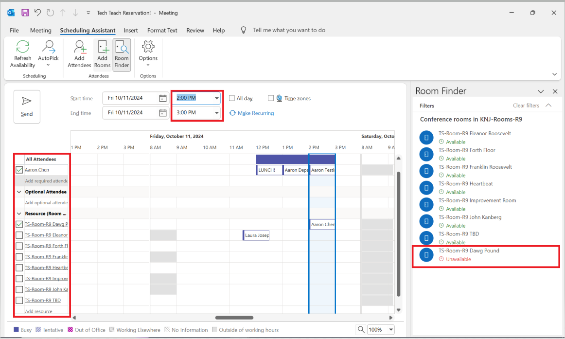Collapse the Optional Attendee section

coord(19,192)
